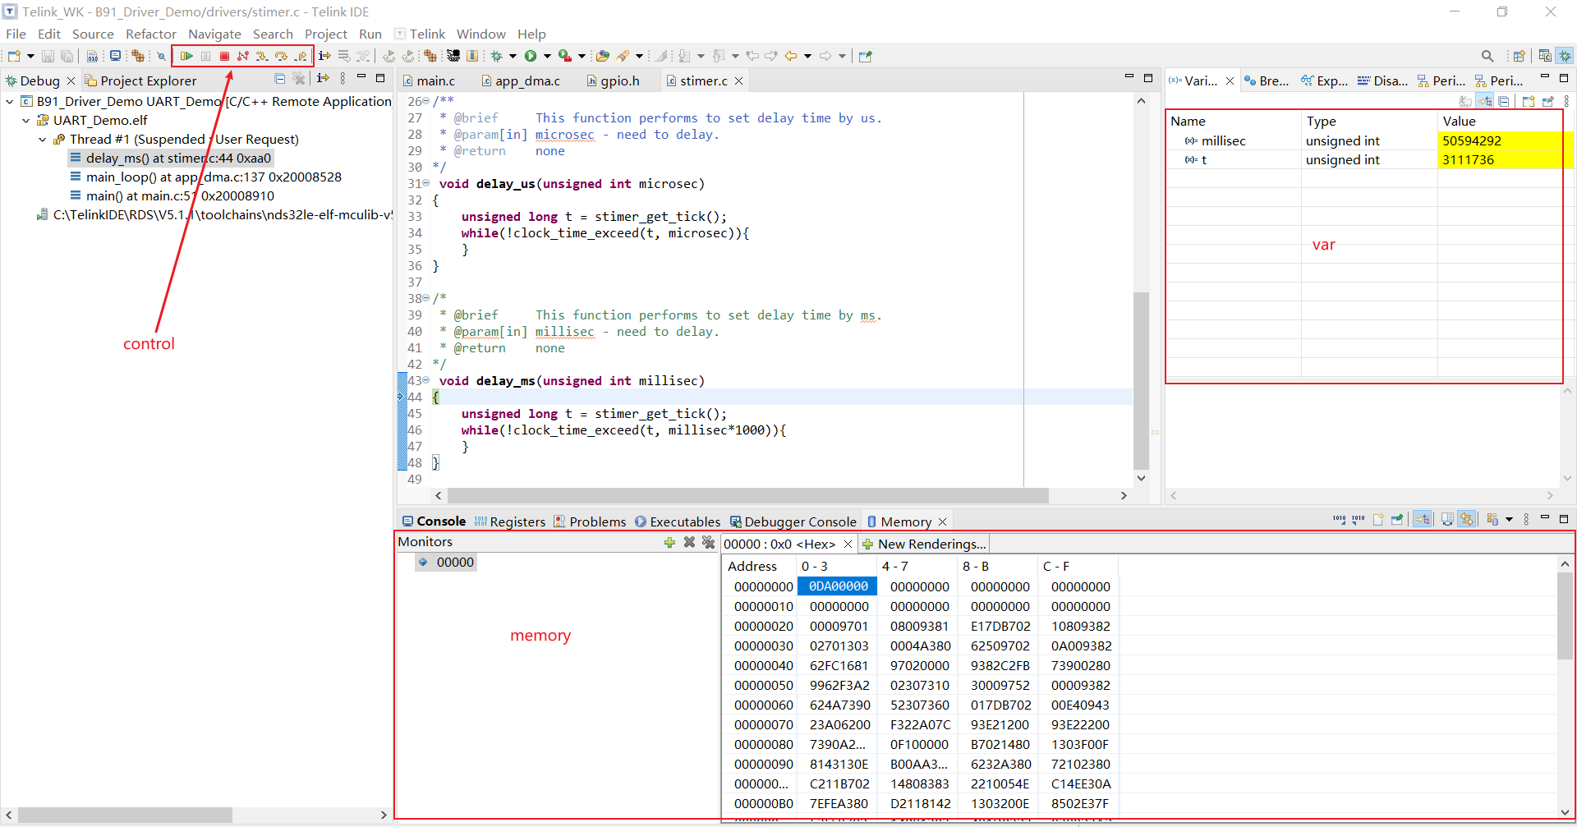Click the Suspend debug button
Image resolution: width=1577 pixels, height=827 pixels.
click(205, 56)
